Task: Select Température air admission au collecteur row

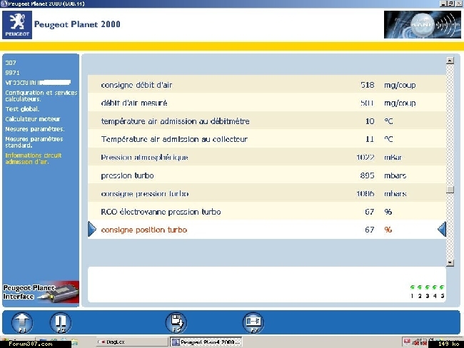Action: click(267, 139)
